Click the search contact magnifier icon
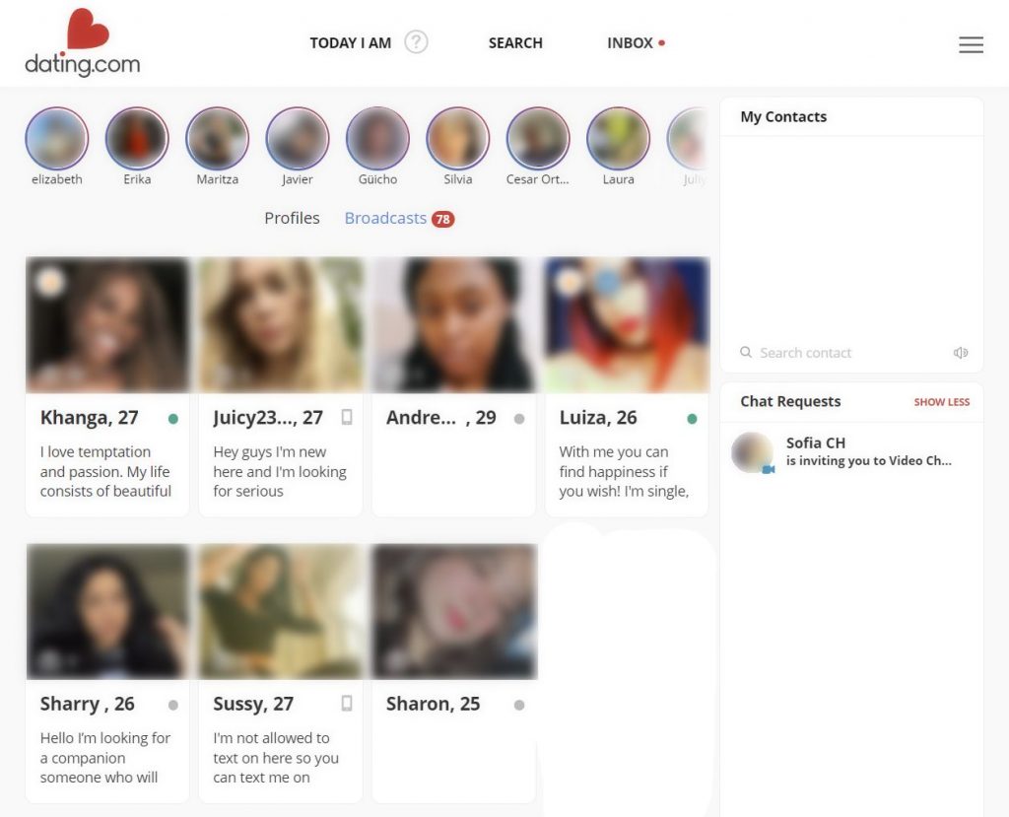Screen dimensions: 1009x817 tap(746, 352)
